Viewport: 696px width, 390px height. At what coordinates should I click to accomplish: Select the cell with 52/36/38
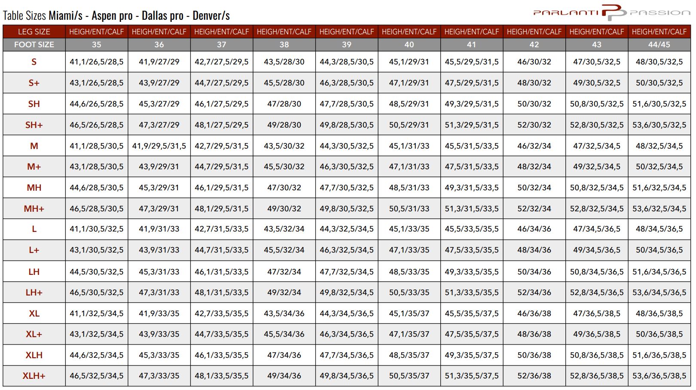point(534,376)
